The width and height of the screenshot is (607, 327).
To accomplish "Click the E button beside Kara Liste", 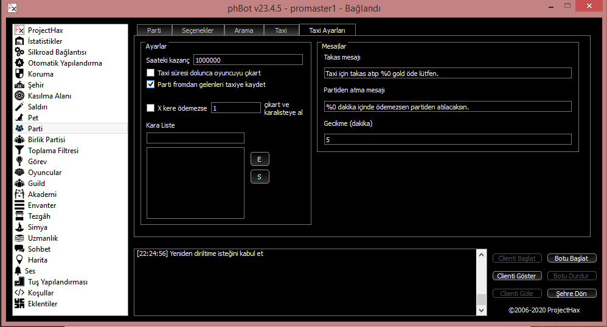I will tap(260, 159).
